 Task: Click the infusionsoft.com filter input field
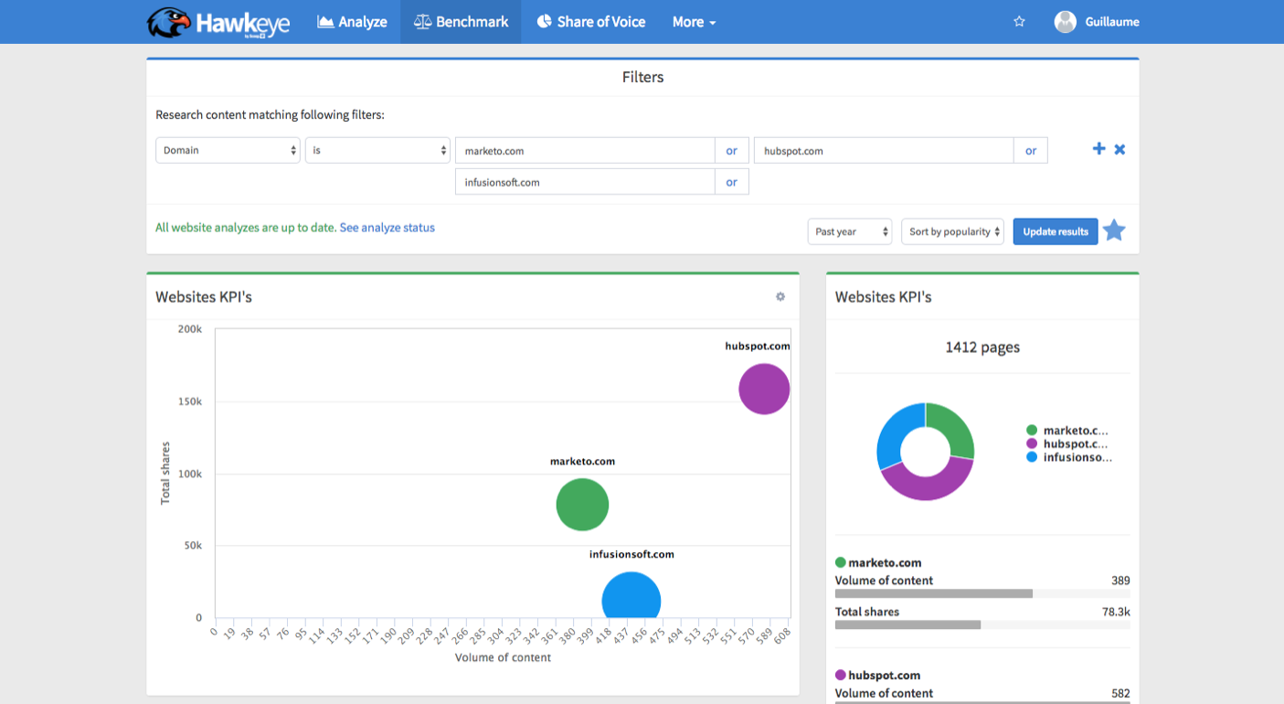pos(585,182)
